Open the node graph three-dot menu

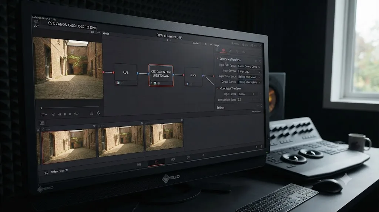click(x=211, y=45)
